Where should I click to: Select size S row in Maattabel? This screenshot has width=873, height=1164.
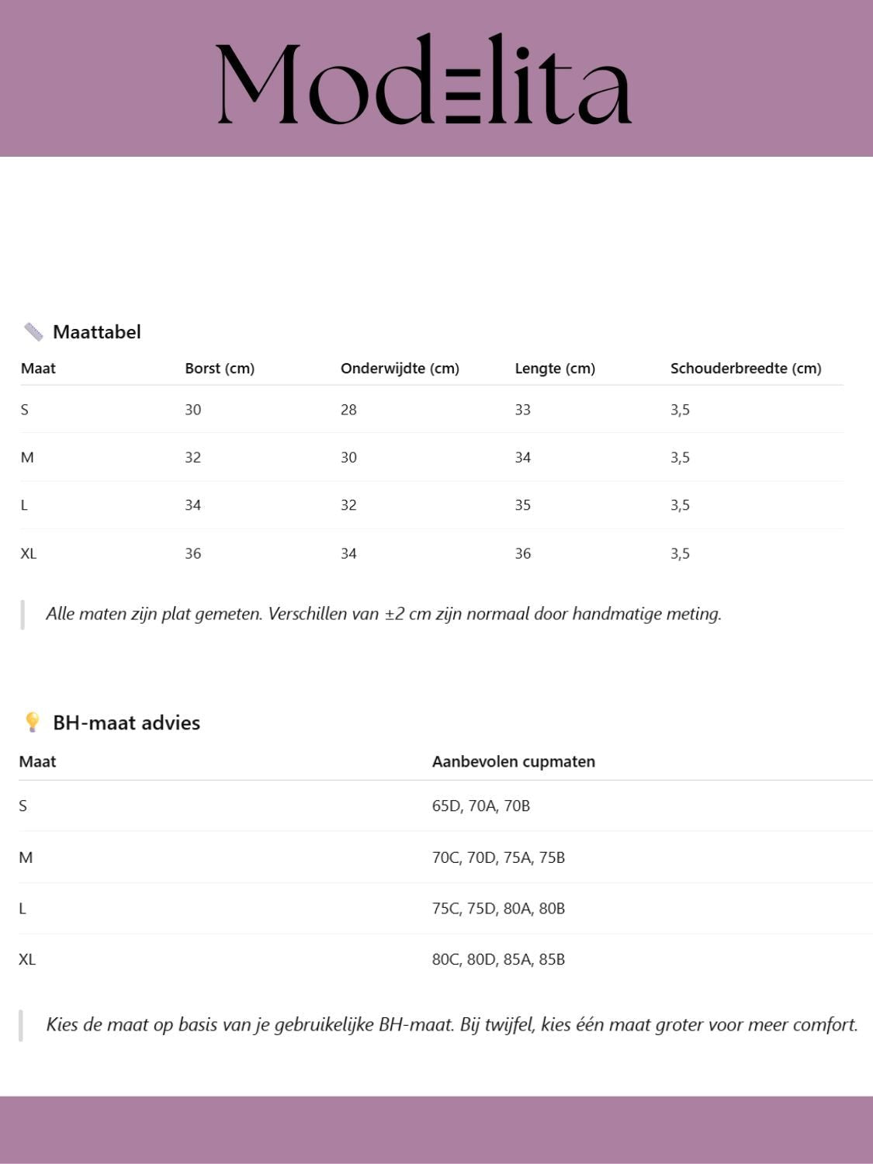(25, 410)
